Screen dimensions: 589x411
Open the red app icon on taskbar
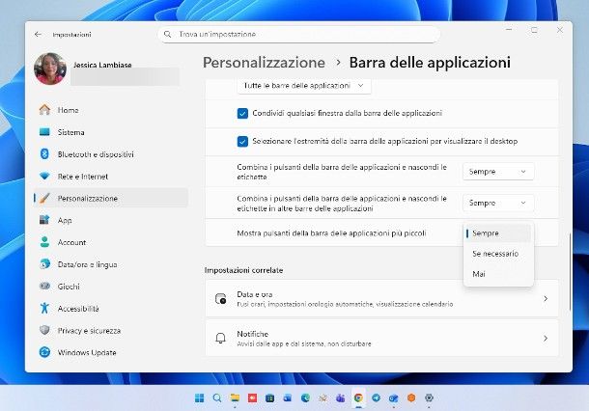click(x=252, y=397)
